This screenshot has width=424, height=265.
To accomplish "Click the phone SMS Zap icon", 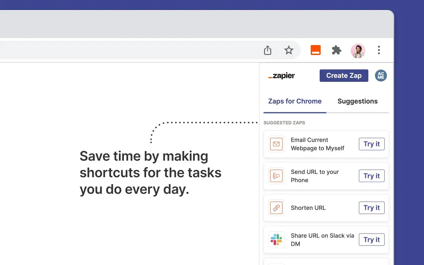I will pos(276,176).
